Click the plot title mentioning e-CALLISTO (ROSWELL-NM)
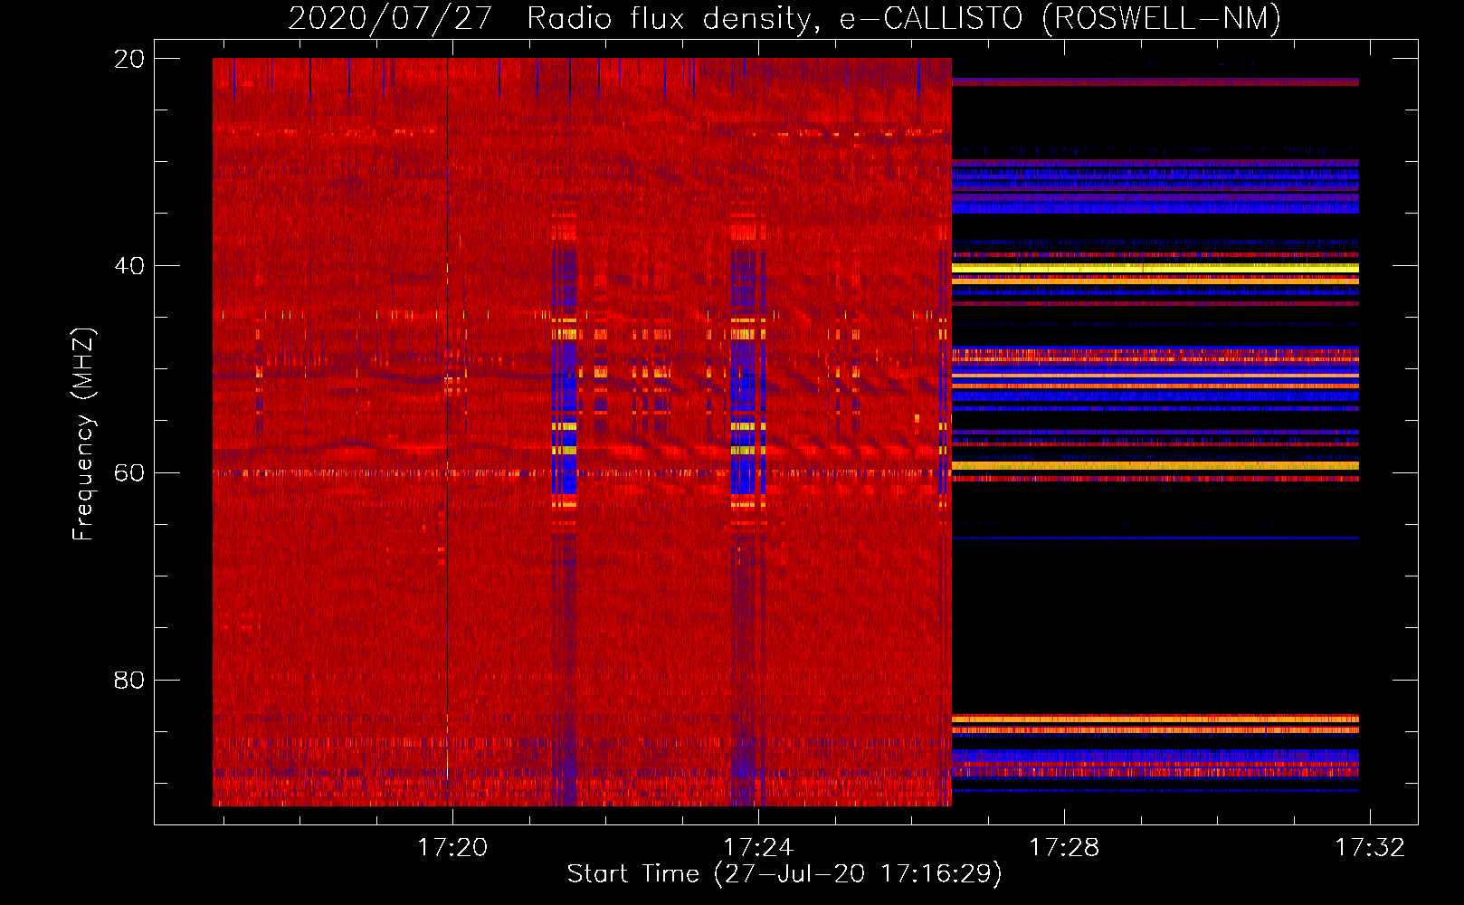Image resolution: width=1464 pixels, height=905 pixels. point(784,18)
